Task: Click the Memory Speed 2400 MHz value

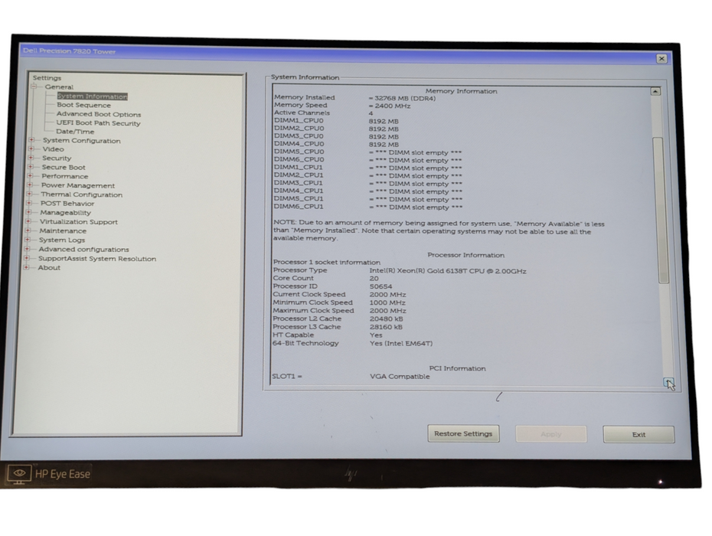Action: pos(390,106)
